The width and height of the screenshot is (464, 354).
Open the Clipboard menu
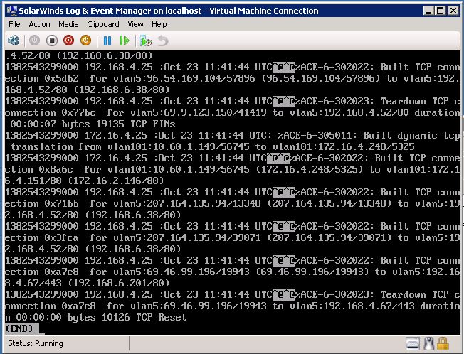pos(103,24)
